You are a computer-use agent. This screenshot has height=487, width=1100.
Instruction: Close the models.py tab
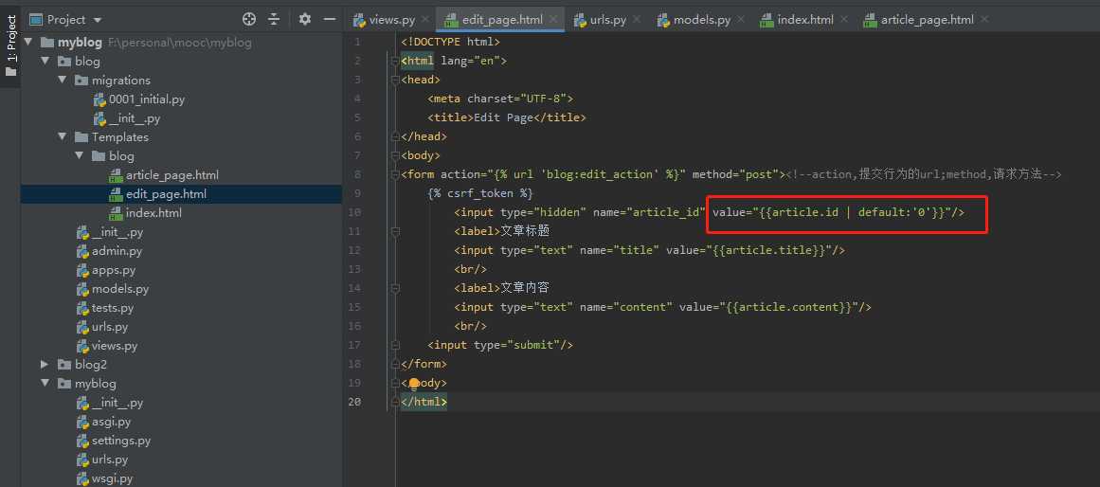[740, 20]
